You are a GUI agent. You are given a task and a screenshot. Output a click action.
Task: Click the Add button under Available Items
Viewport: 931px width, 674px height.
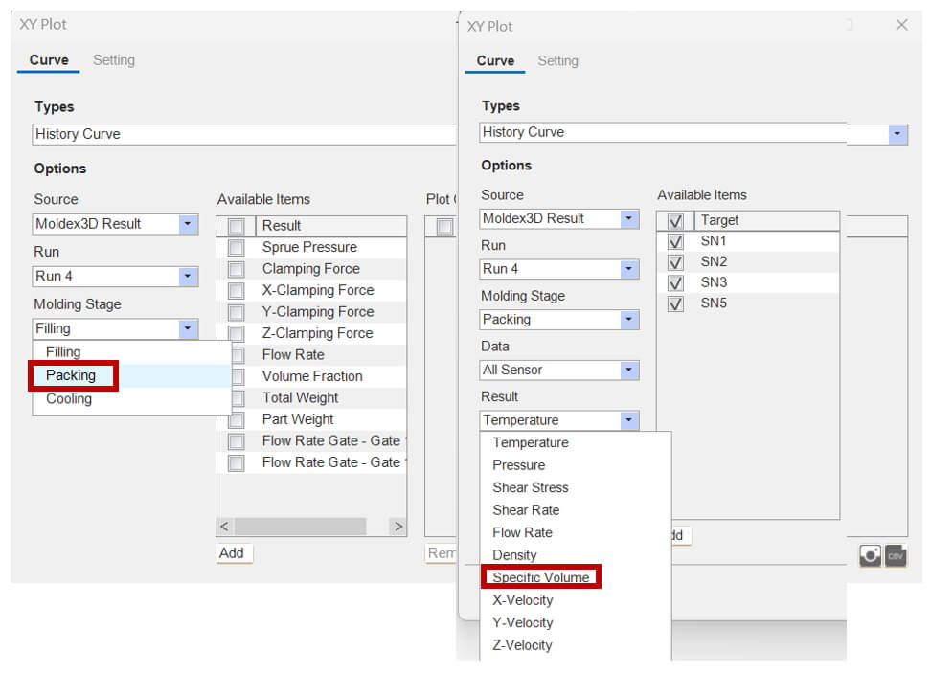234,553
